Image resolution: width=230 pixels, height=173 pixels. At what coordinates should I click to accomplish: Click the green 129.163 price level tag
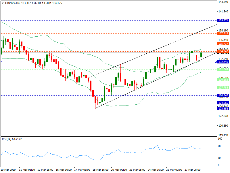click(x=223, y=80)
